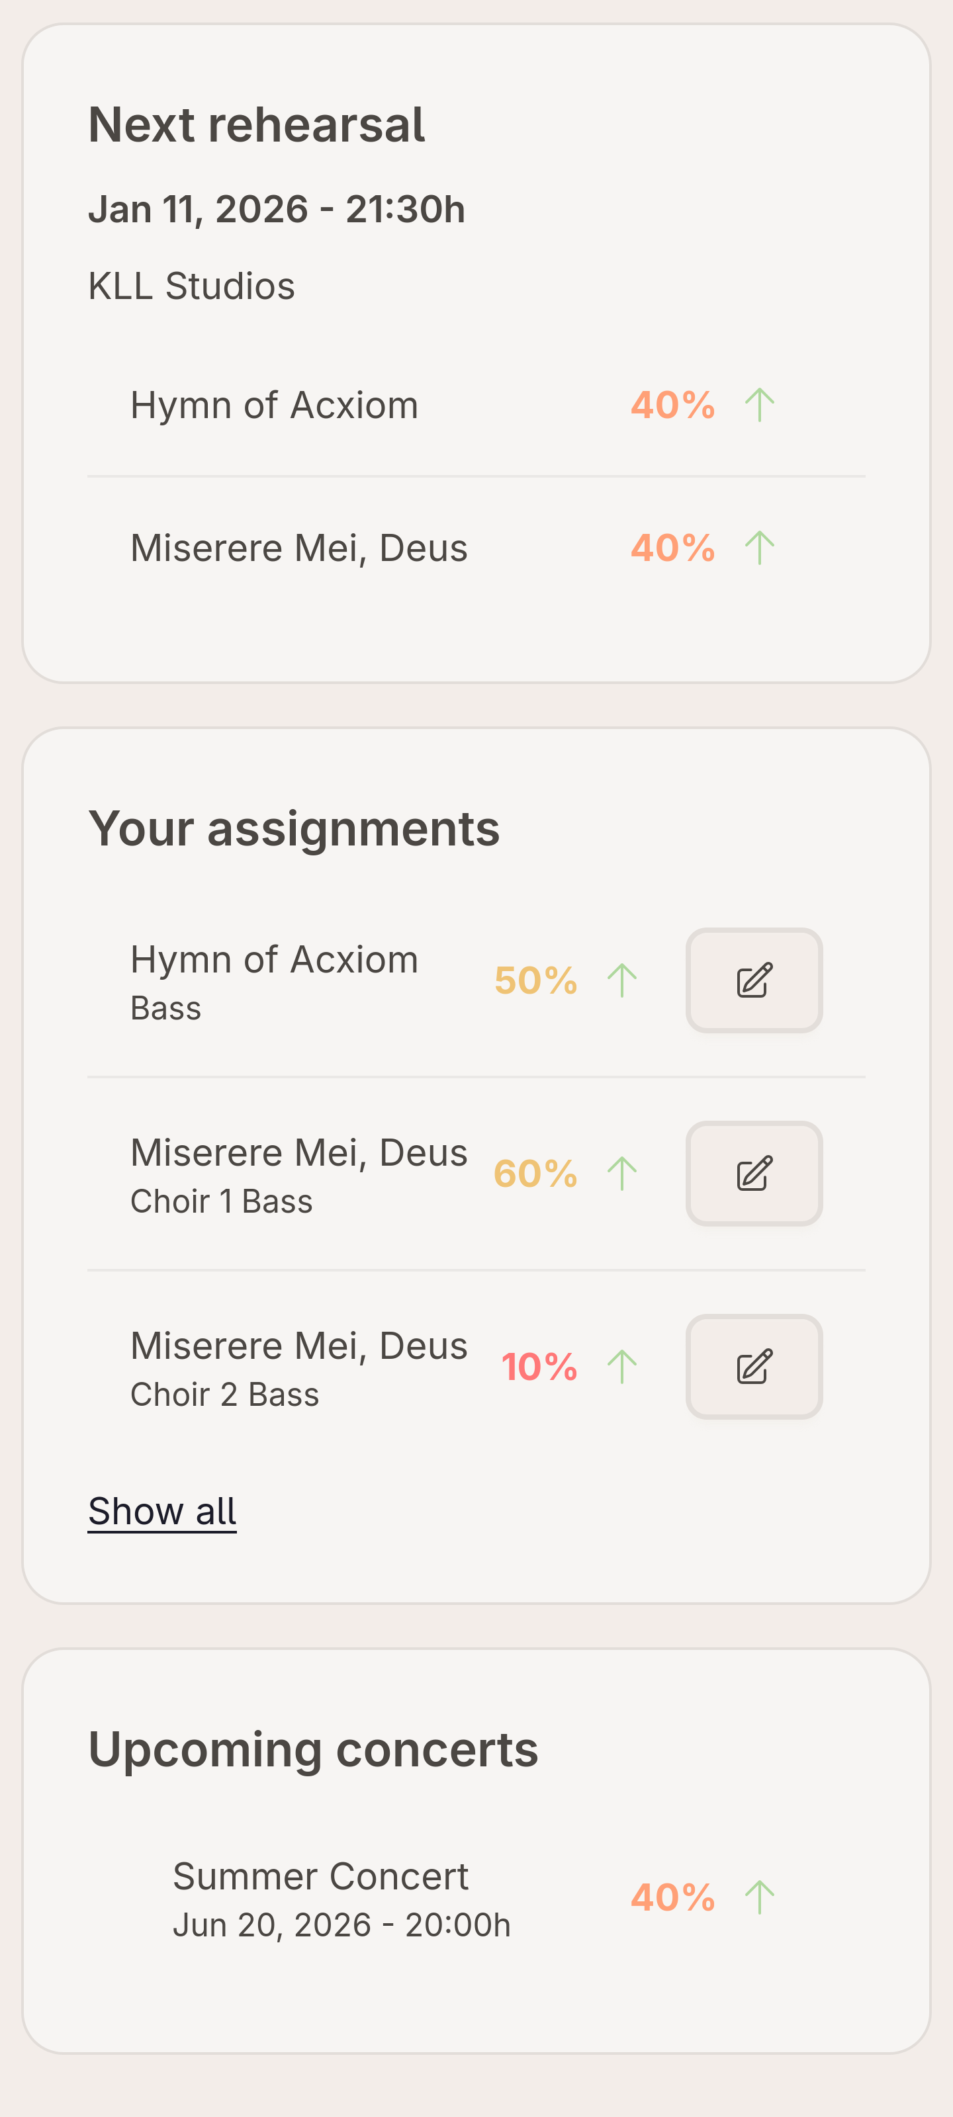
Task: Select the Summer Concert entry
Action: click(x=321, y=1877)
